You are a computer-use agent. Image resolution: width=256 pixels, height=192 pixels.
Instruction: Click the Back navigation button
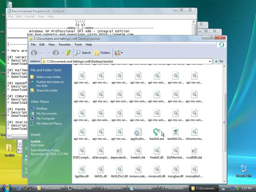[37, 53]
